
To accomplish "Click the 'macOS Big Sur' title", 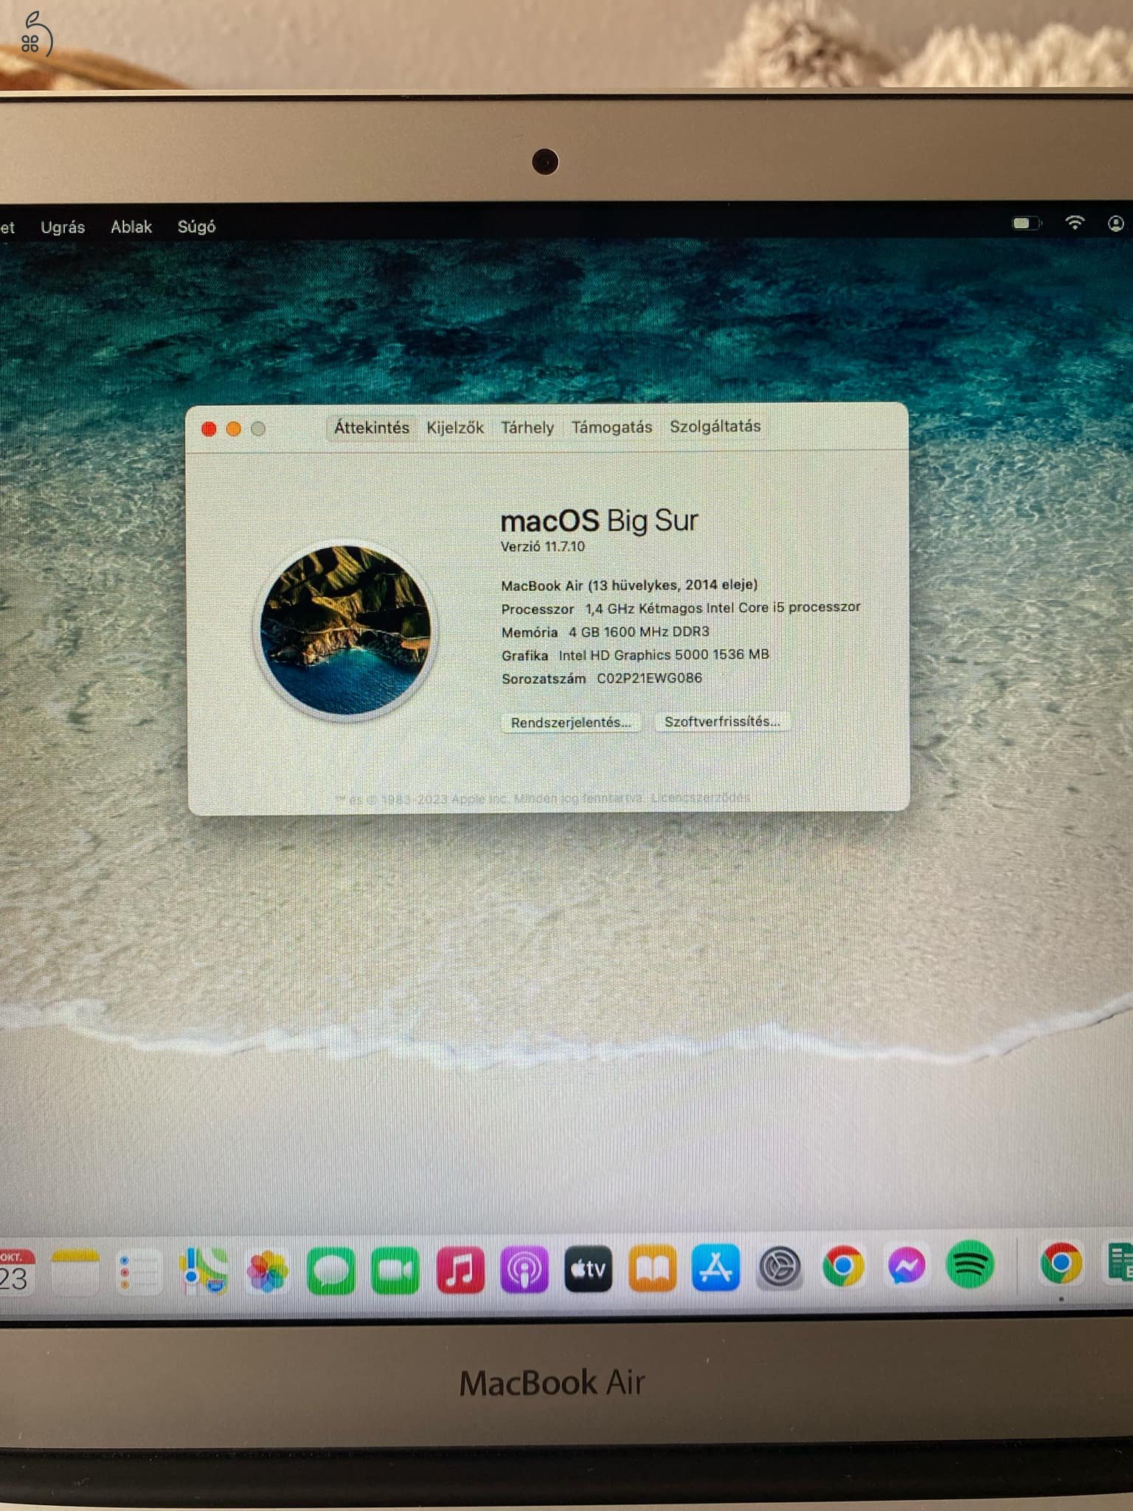I will click(599, 521).
